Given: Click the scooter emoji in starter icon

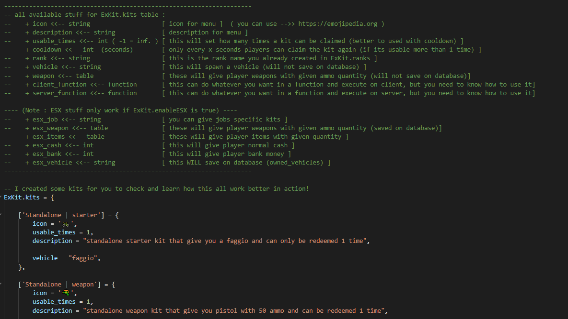Looking at the screenshot, I should 66,224.
